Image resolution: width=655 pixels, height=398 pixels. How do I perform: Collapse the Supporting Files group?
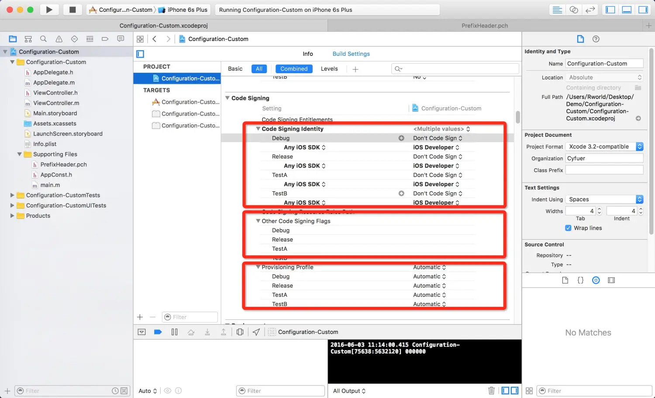(20, 154)
